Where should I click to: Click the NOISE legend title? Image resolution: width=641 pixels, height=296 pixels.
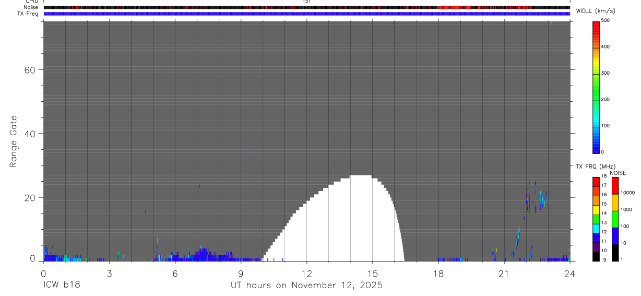click(618, 173)
